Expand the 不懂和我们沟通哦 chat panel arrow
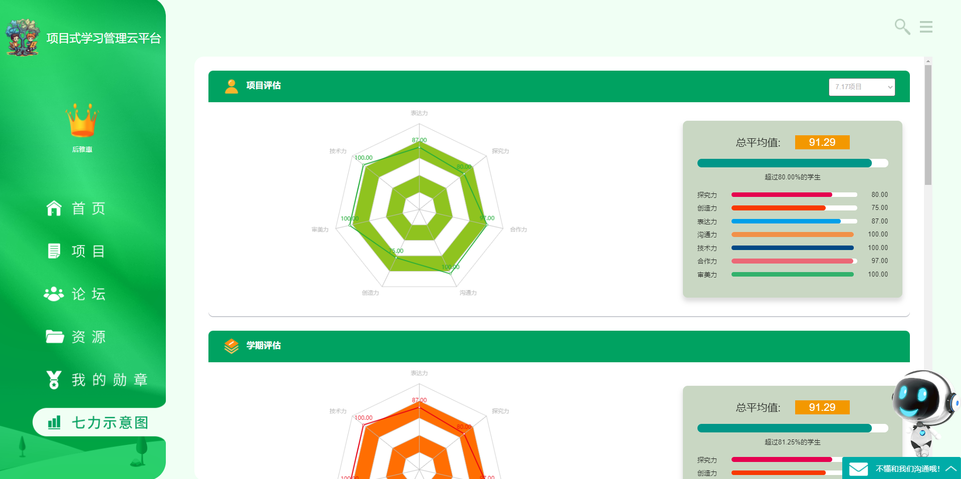961x479 pixels. [950, 469]
